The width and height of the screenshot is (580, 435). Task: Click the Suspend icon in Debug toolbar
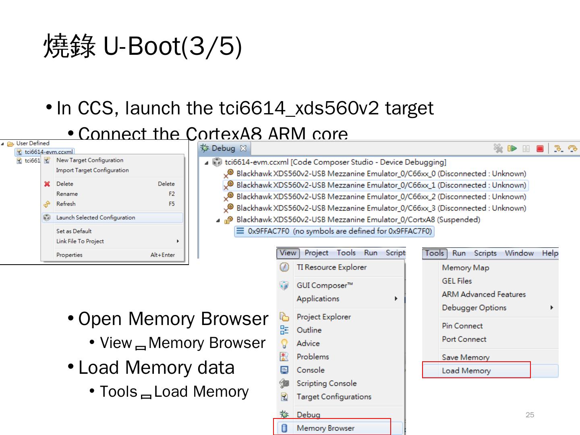[x=526, y=149]
